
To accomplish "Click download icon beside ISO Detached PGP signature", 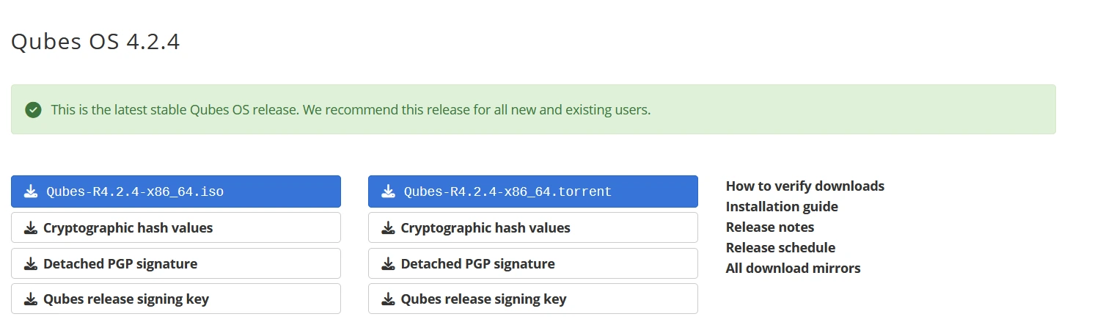I will (31, 264).
